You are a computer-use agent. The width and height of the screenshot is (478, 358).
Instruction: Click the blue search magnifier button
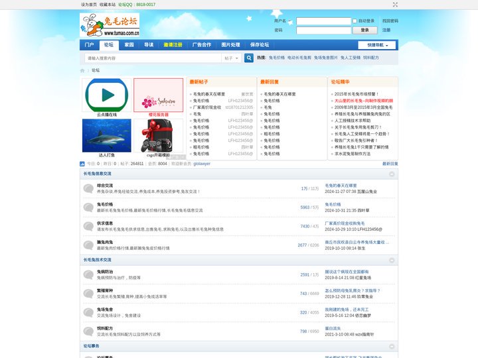249,58
